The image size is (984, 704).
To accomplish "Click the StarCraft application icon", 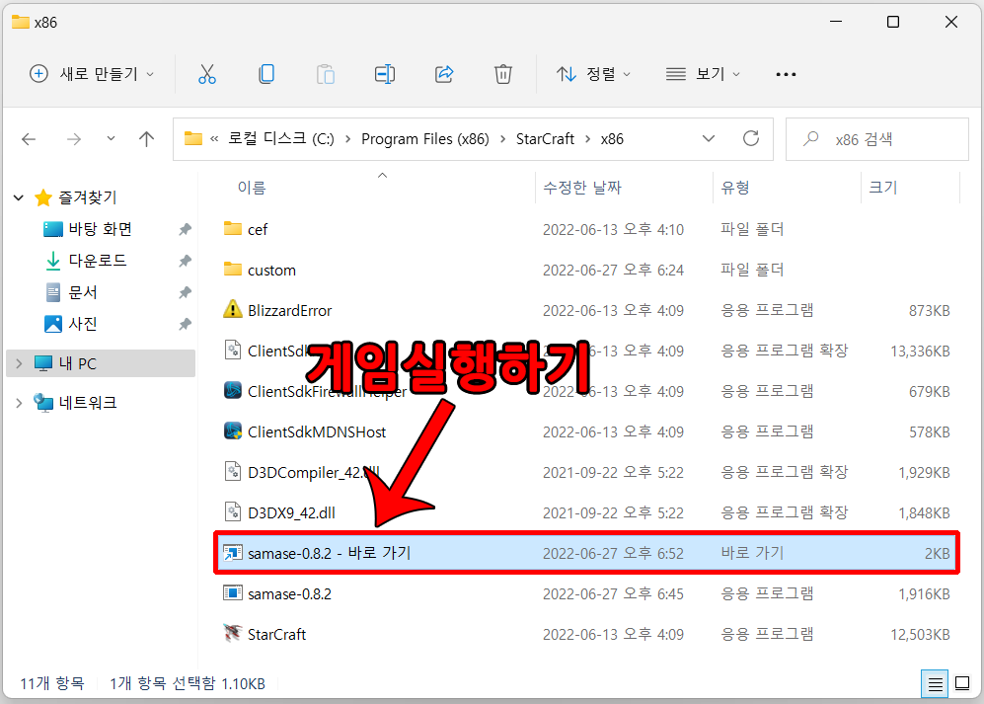I will 233,633.
